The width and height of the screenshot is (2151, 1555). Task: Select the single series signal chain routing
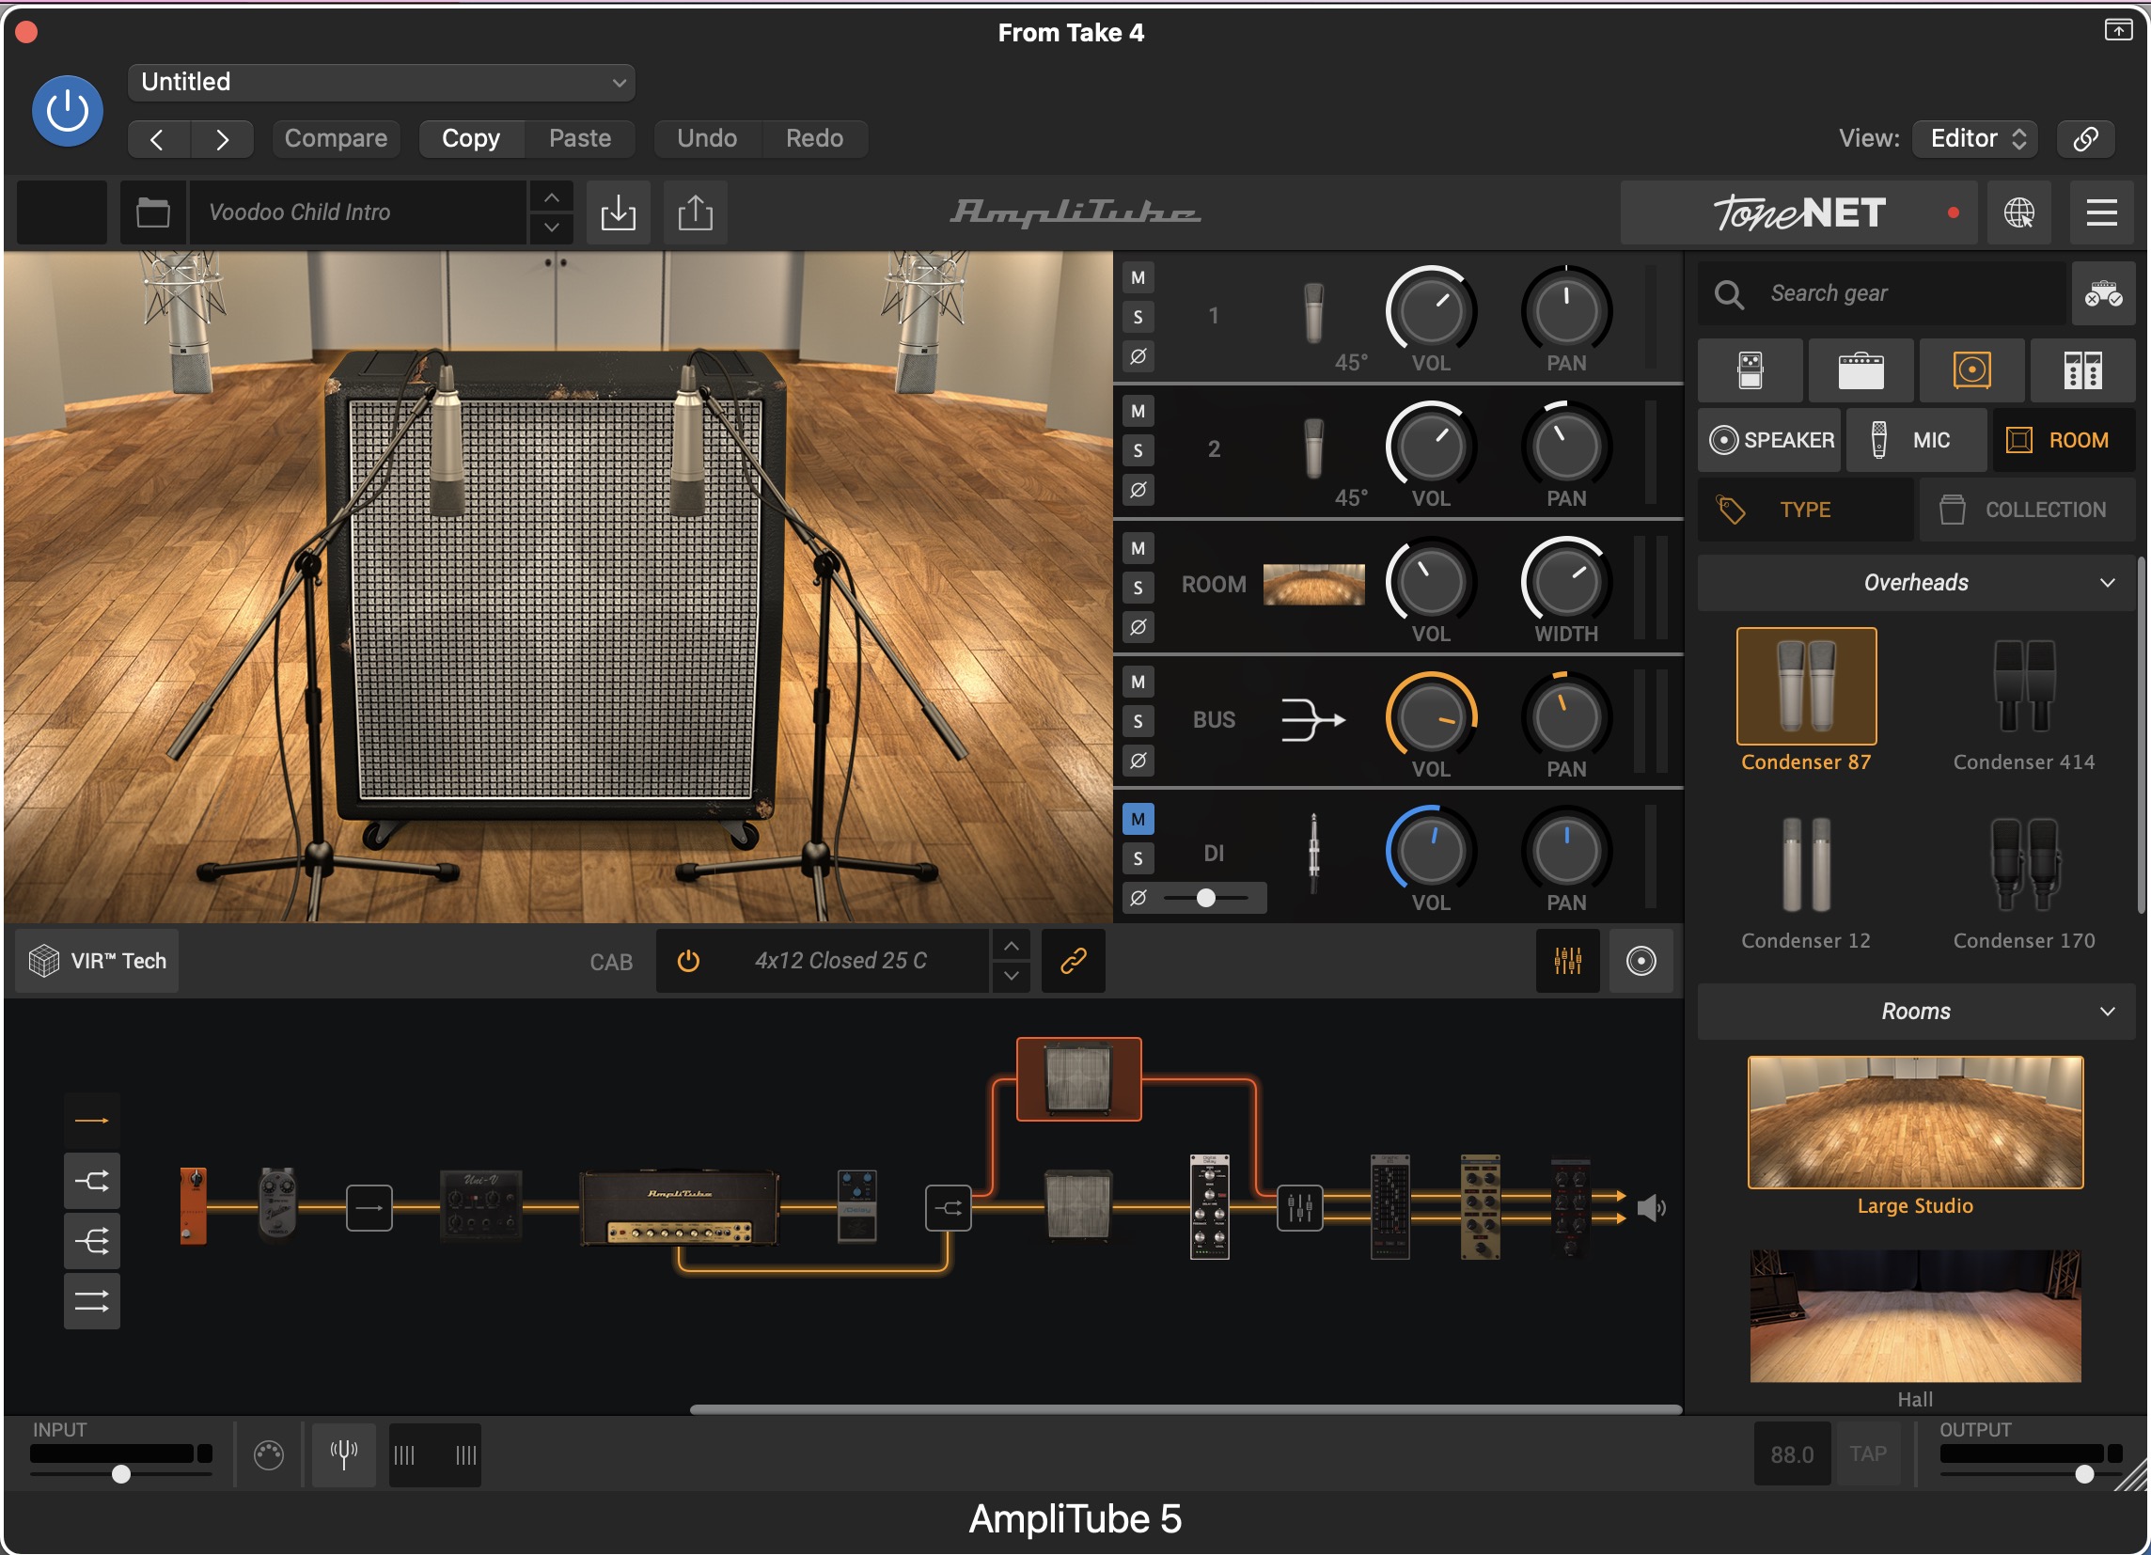pos(91,1121)
